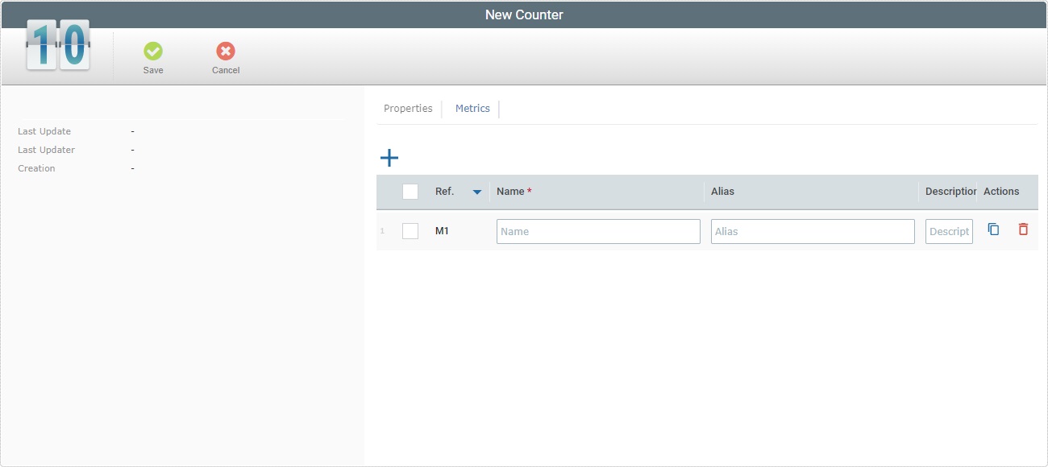The height and width of the screenshot is (467, 1048).
Task: Click the Actions column header
Action: pos(1001,192)
